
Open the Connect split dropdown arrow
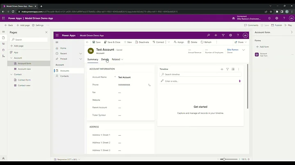click(169, 42)
